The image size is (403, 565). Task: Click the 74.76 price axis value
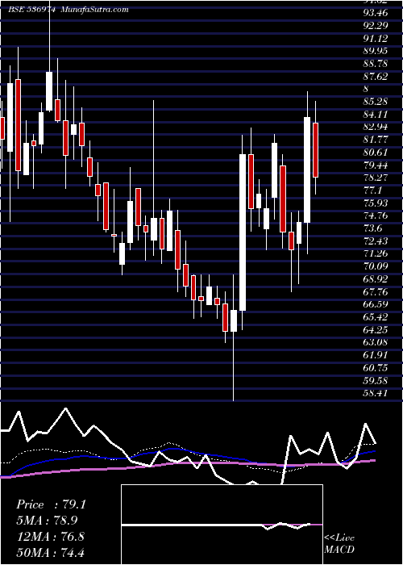pos(376,216)
